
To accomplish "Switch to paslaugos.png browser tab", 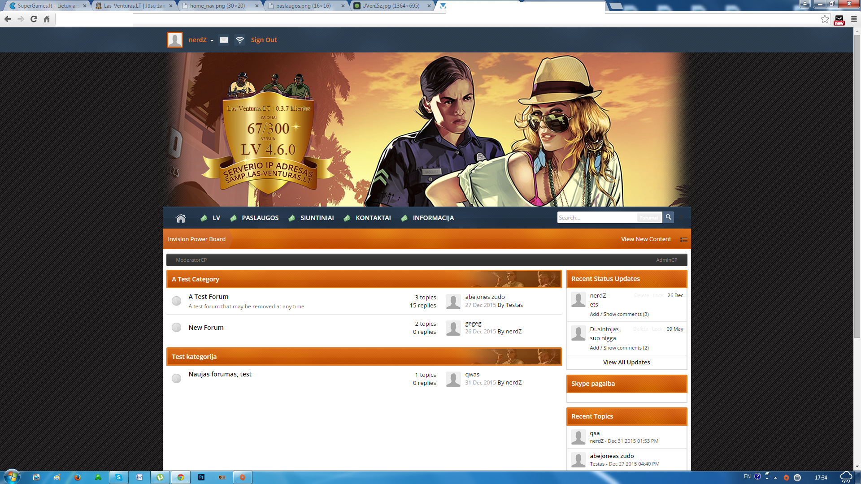I will pos(306,6).
